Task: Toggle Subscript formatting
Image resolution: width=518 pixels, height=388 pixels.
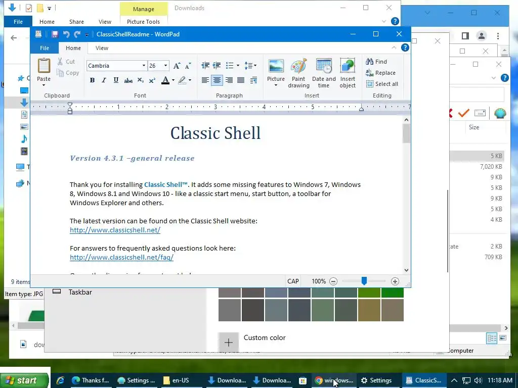Action: pos(141,80)
